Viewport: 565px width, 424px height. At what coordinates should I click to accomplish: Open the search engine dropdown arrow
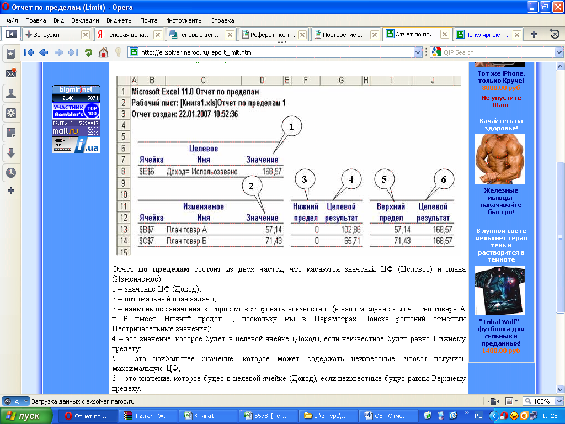point(559,52)
